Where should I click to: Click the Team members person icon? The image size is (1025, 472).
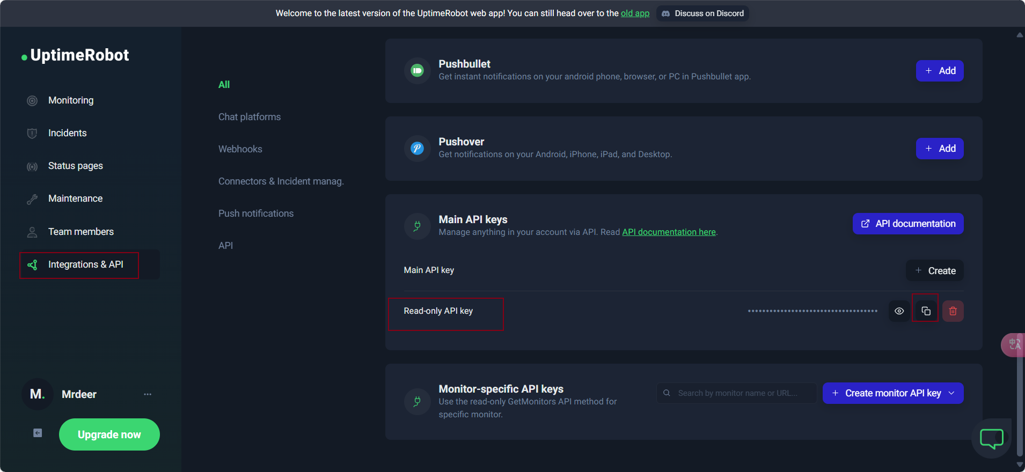[32, 232]
